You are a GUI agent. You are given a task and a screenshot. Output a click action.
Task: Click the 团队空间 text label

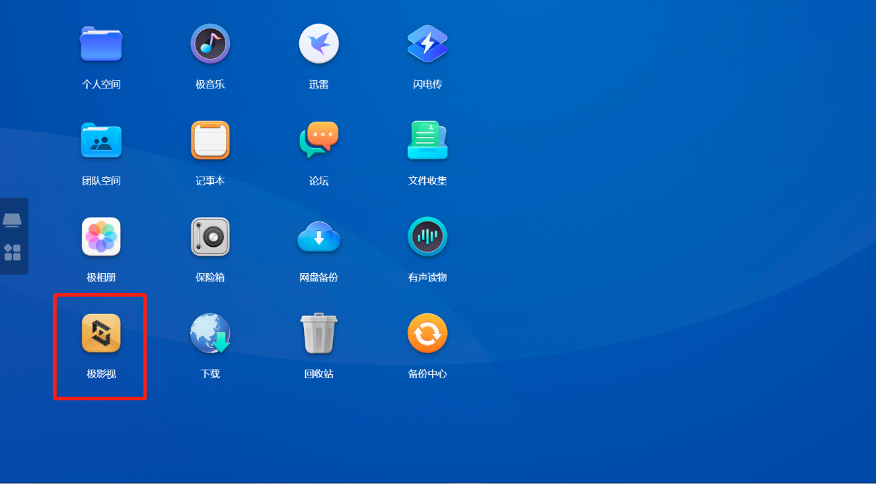pos(101,181)
